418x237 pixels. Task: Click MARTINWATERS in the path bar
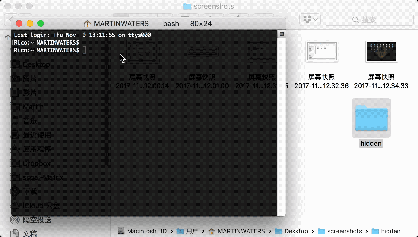[x=241, y=231]
